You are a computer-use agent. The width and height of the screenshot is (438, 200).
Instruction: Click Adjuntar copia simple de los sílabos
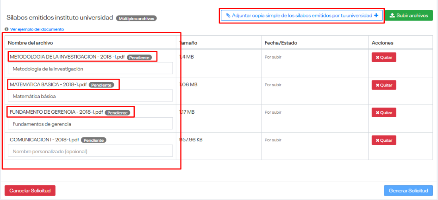coord(302,15)
